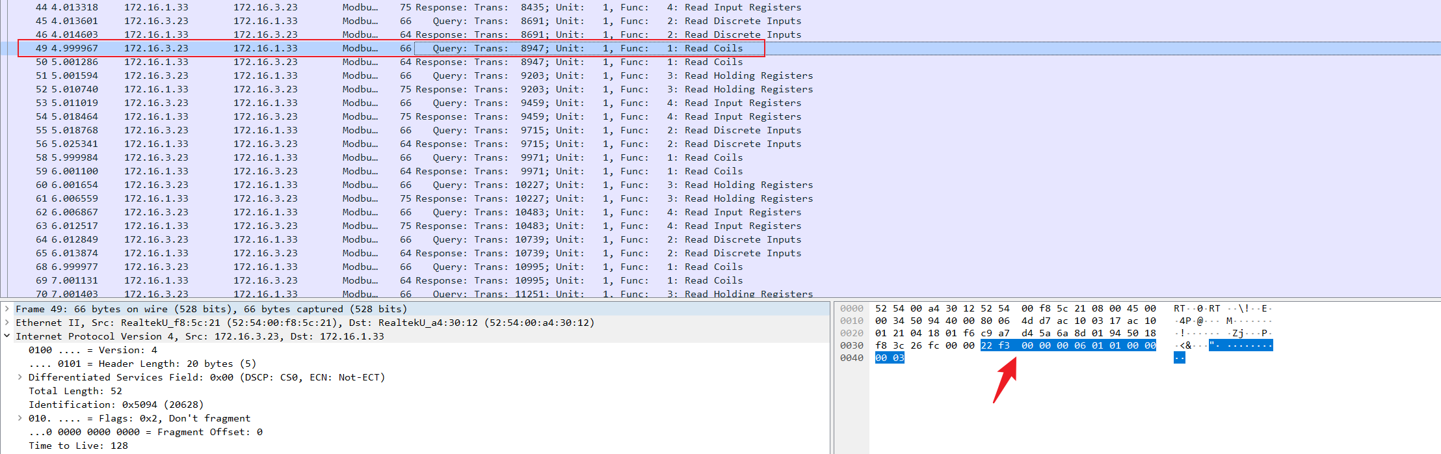This screenshot has height=454, width=1441.
Task: Select the Total Length: 52 field
Action: (x=75, y=391)
